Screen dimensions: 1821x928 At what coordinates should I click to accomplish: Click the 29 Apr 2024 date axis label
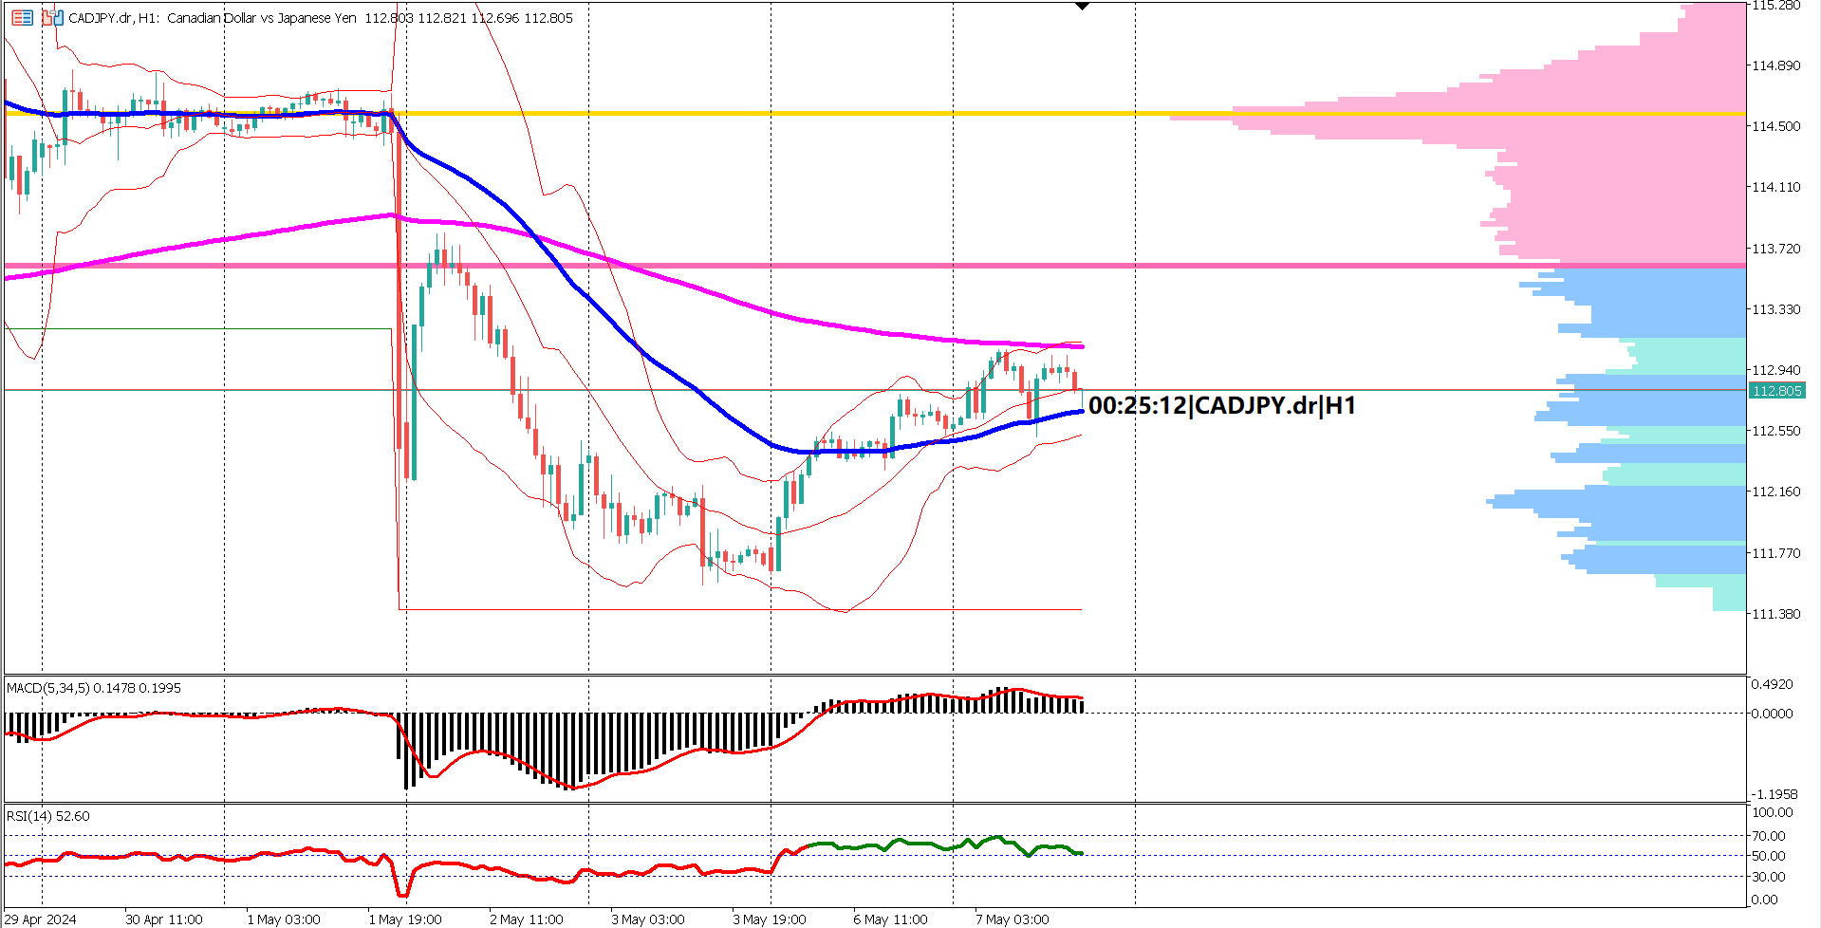coord(38,919)
